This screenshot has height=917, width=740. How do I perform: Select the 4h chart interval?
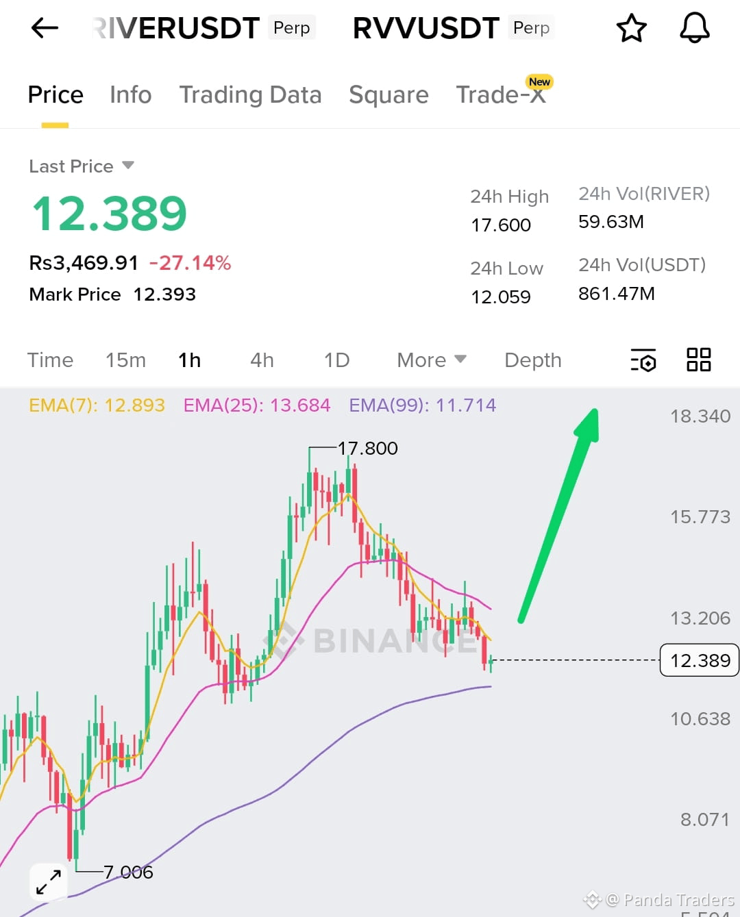click(262, 360)
